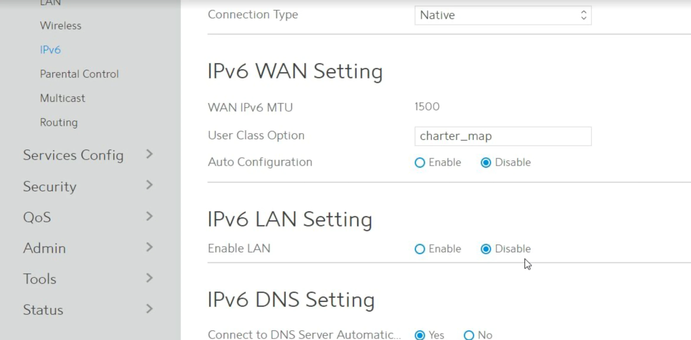Enable Auto Configuration
The width and height of the screenshot is (691, 340).
tap(420, 162)
